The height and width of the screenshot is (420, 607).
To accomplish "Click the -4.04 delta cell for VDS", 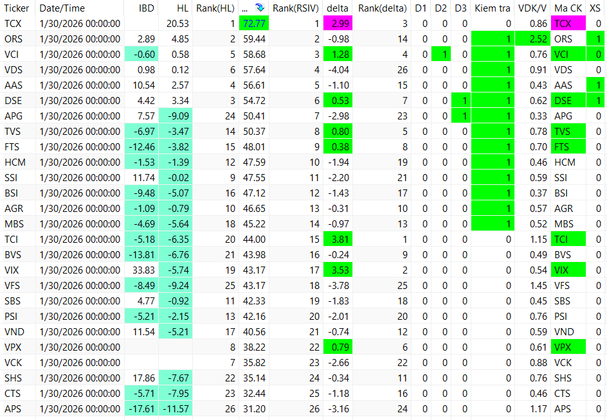I will click(x=338, y=70).
